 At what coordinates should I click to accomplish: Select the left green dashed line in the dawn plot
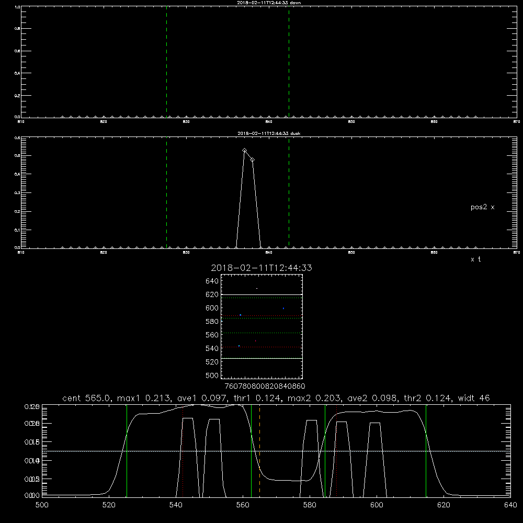coord(166,62)
